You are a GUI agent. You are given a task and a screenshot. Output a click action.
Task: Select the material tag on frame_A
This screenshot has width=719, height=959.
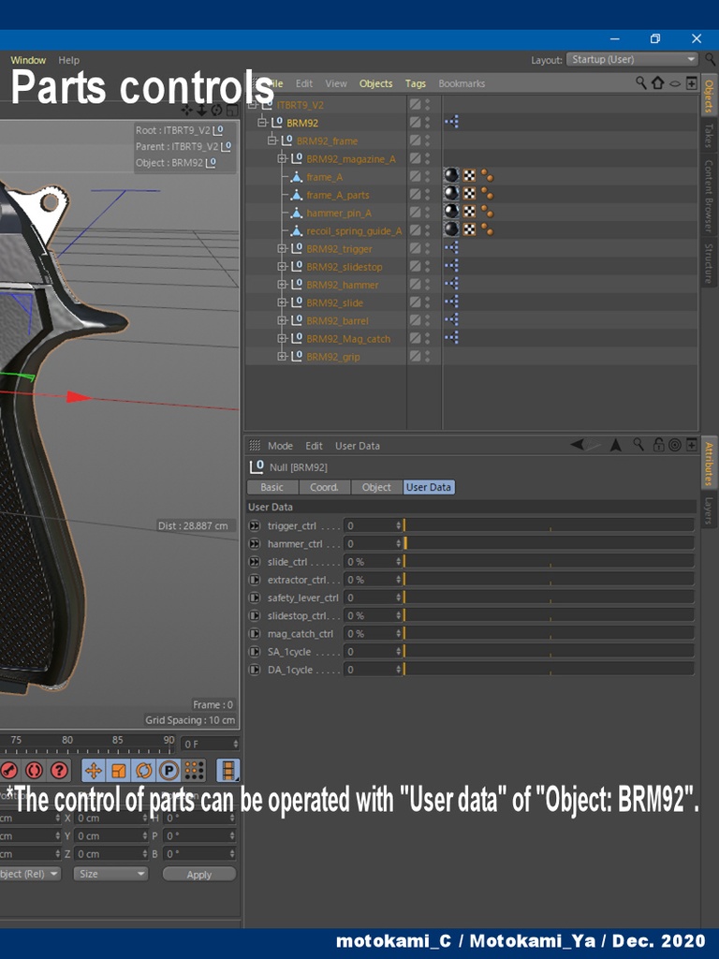[x=451, y=176]
